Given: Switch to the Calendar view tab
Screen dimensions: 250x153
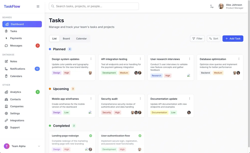Looking at the screenshot, I should point(81,38).
